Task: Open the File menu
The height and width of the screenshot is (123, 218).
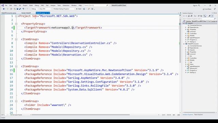Action: (6, 5)
